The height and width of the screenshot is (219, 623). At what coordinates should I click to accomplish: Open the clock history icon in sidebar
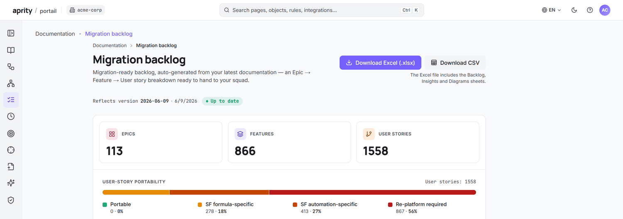(11, 117)
